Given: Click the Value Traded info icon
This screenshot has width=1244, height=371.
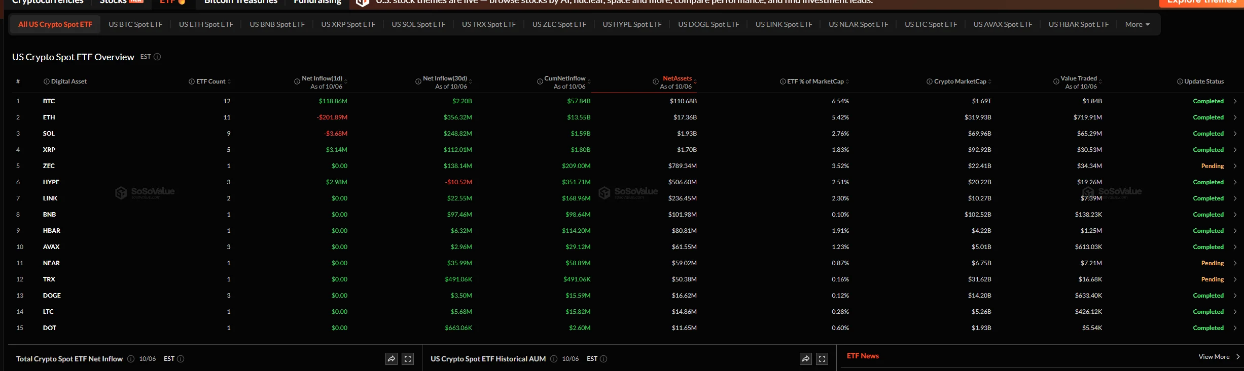Looking at the screenshot, I should coord(1056,81).
